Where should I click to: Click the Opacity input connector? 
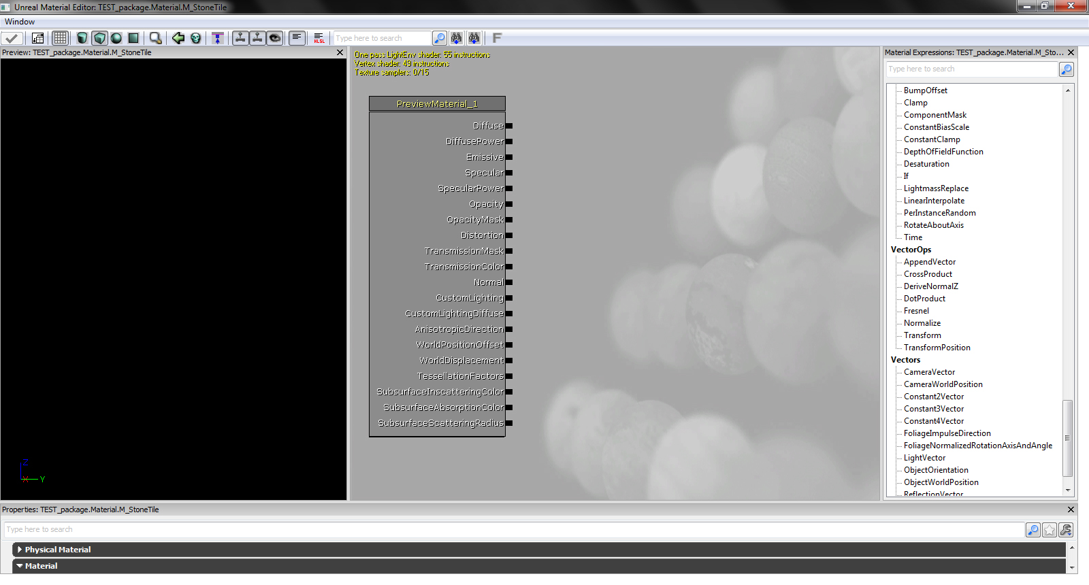tap(509, 204)
